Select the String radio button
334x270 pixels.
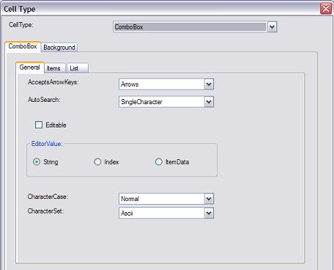37,162
